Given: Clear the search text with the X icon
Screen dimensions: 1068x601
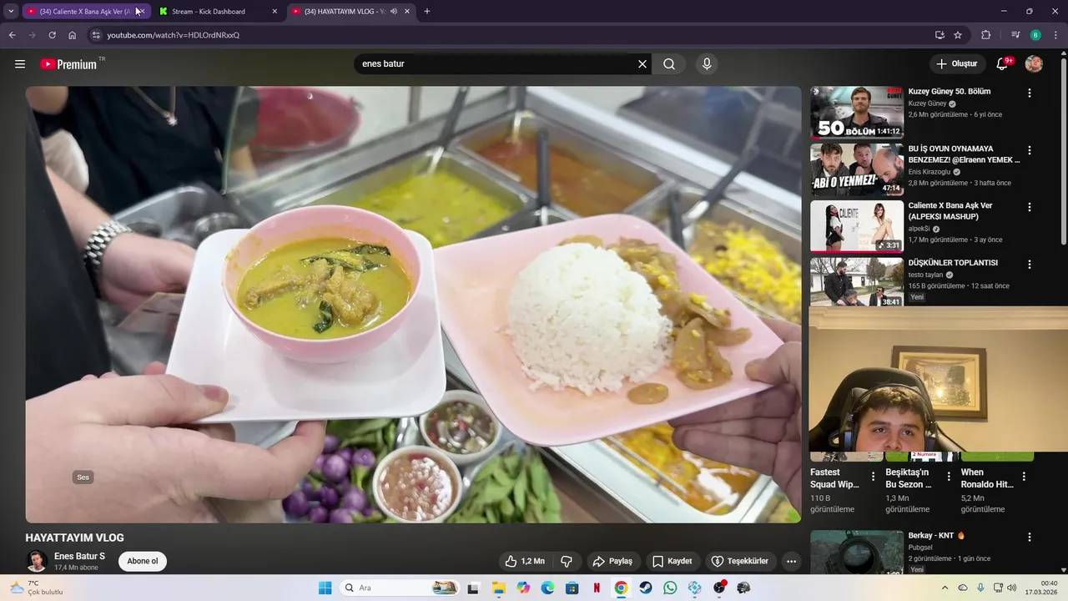Looking at the screenshot, I should [642, 64].
